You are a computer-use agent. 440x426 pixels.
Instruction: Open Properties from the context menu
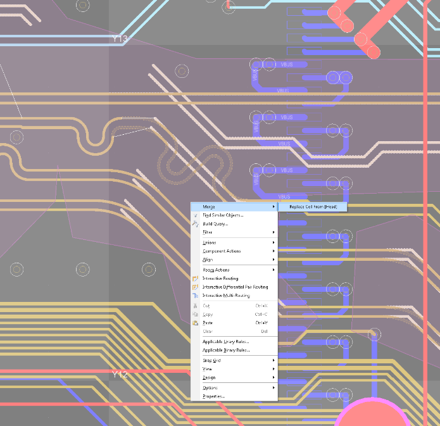tap(213, 396)
